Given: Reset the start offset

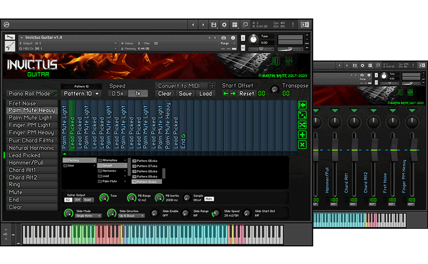Looking at the screenshot, I should pos(247,93).
